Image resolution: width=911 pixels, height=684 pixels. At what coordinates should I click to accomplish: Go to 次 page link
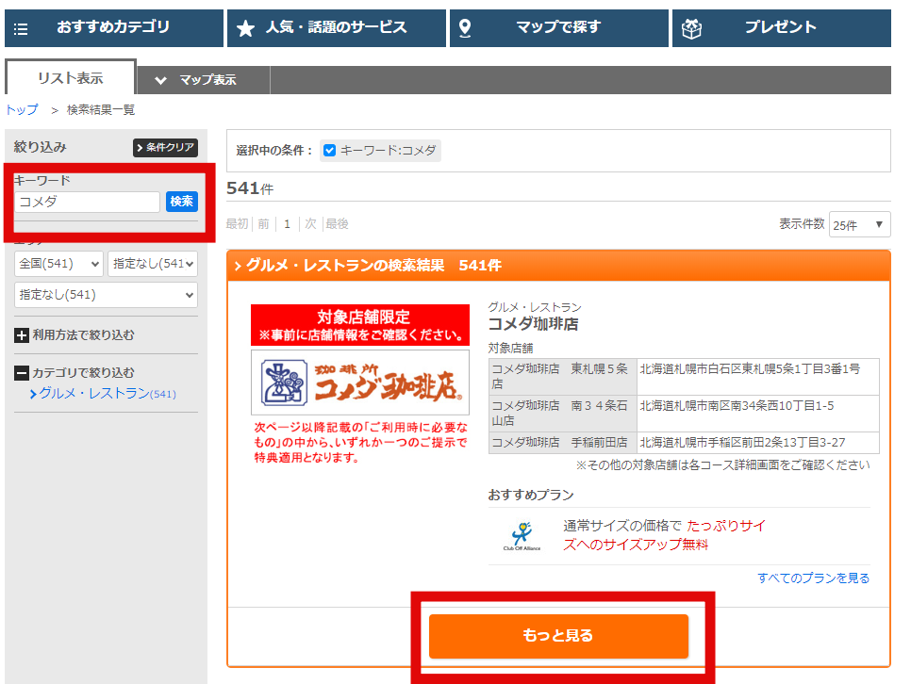click(311, 224)
